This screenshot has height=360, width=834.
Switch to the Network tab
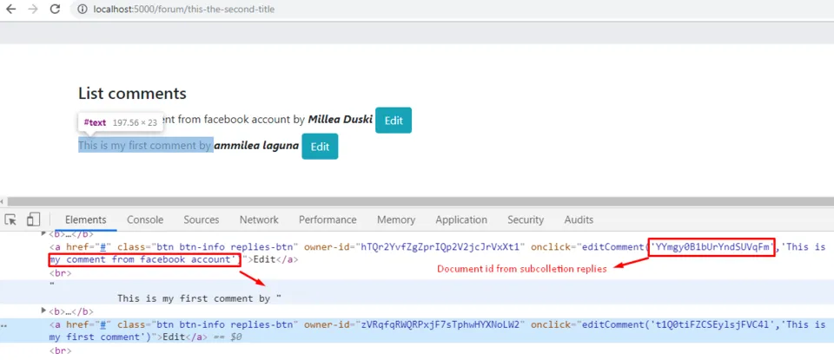pyautogui.click(x=259, y=219)
